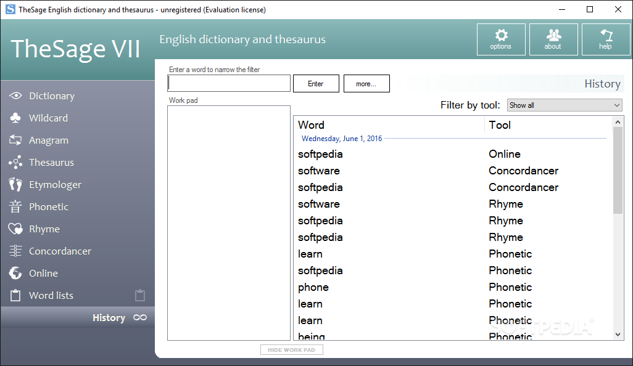Switch to the Wildcard tool
This screenshot has height=366, width=633.
tap(49, 118)
